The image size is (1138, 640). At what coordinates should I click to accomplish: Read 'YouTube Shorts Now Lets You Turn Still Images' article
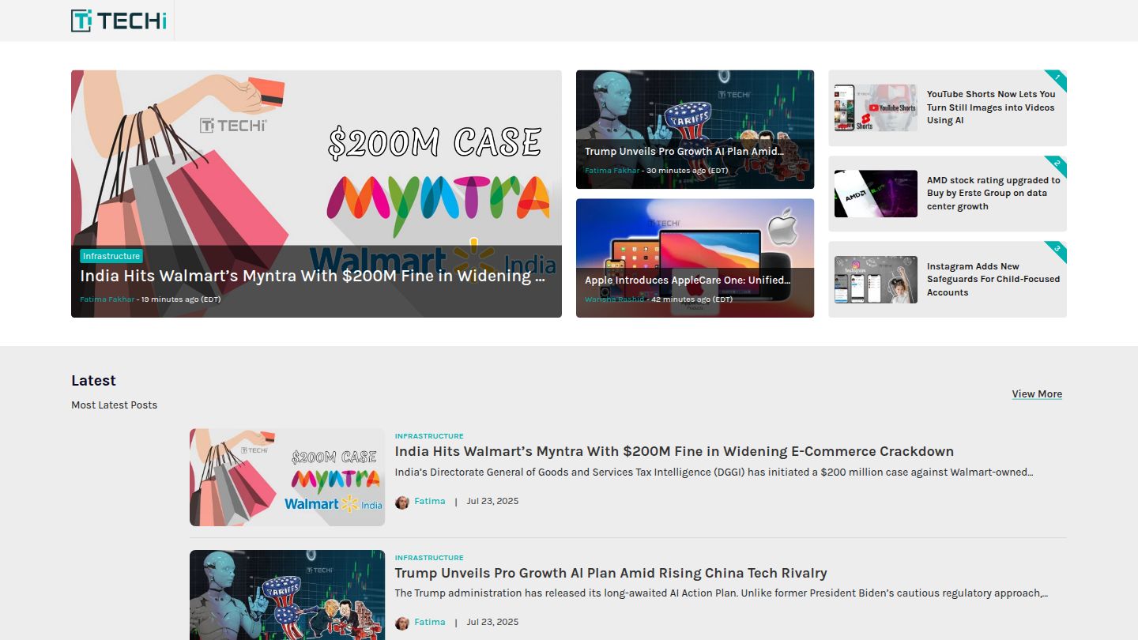[x=991, y=107]
